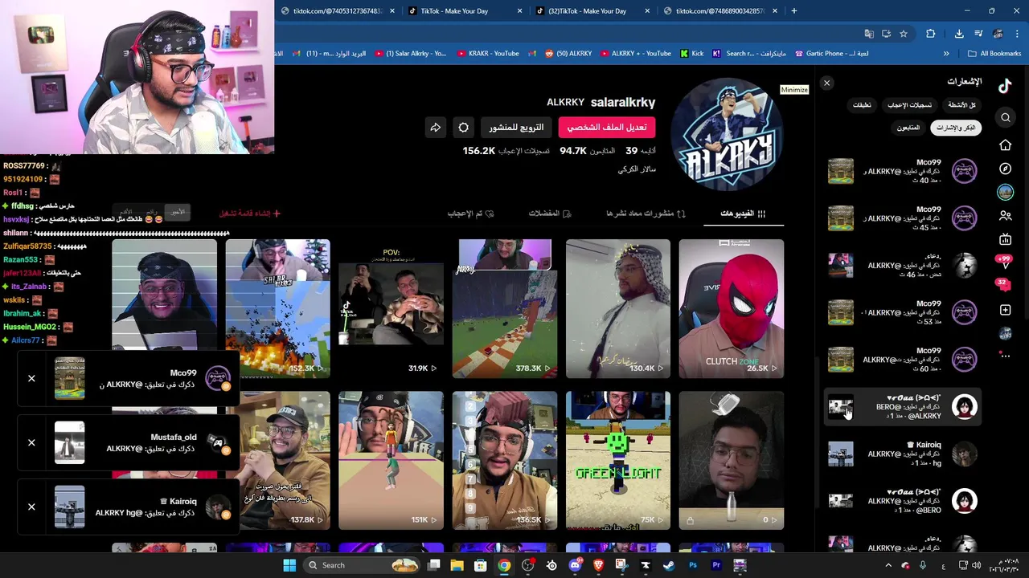This screenshot has height=578, width=1029.
Task: Click 'إنشاء قائمة تشغيل' create playlist link
Action: click(x=250, y=214)
